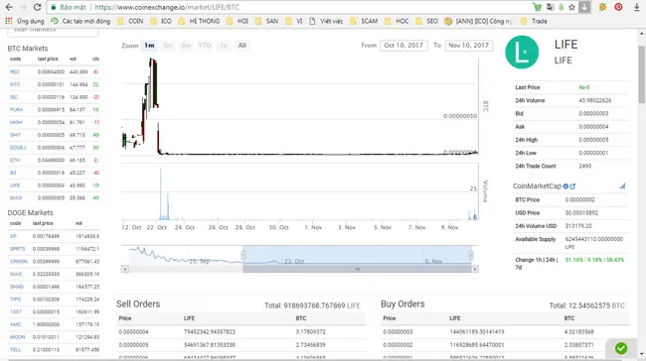Open the Apps grid icon in bookmarks bar
The height and width of the screenshot is (361, 646).
pos(9,21)
